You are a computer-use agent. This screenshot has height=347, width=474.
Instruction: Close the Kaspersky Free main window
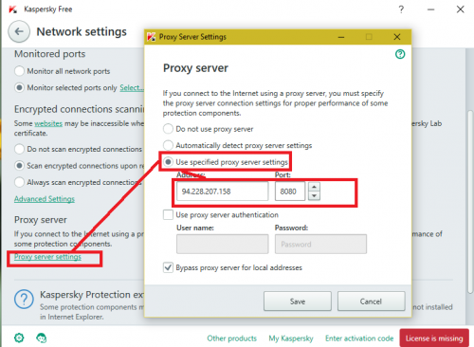[x=461, y=9]
